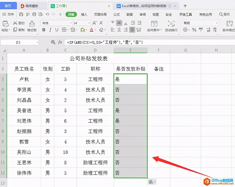This screenshot has height=187, width=235.
Task: Align text to bottom of cell
Action: (x=126, y=23)
